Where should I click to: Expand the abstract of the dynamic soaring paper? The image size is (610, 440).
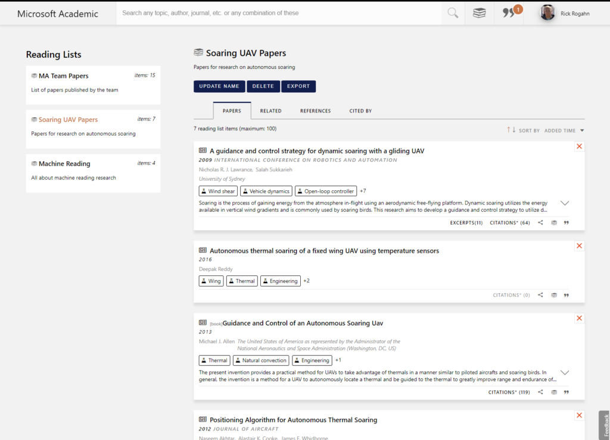pos(565,203)
